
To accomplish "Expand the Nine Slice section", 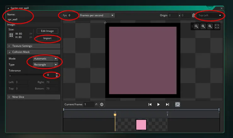I will (34, 97).
